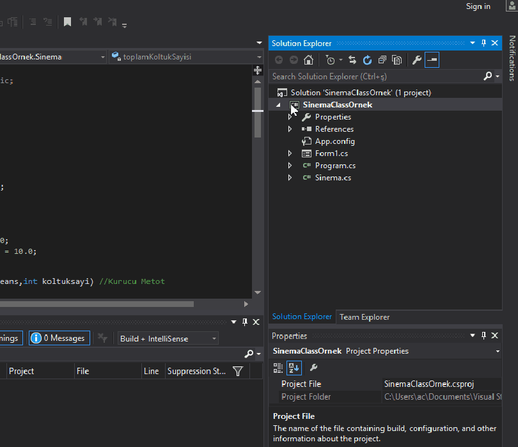Switch to the Solution Explorer tab
518x447 pixels.
[302, 317]
